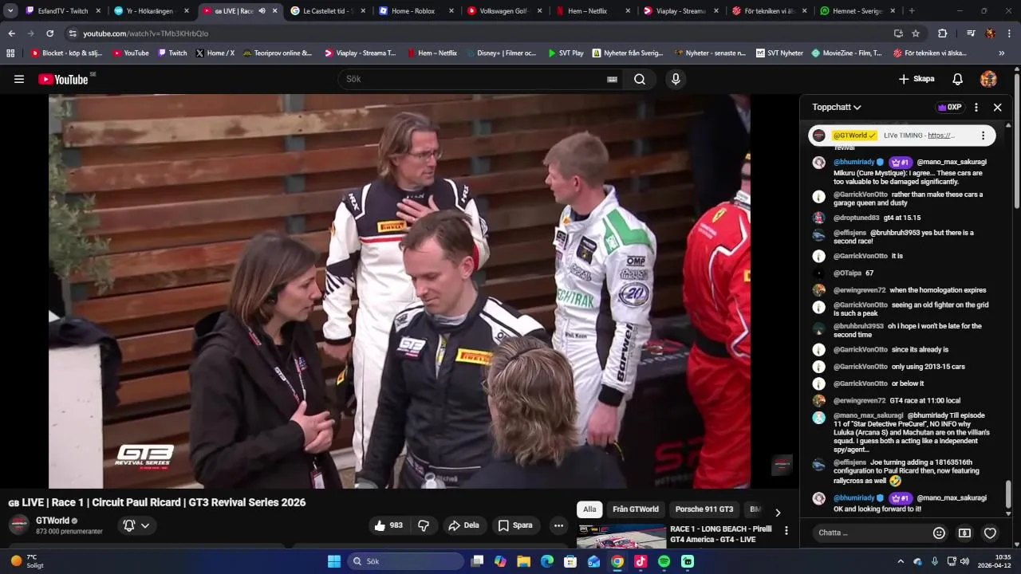1021x574 pixels.
Task: Open the account avatar menu
Action: [x=988, y=79]
